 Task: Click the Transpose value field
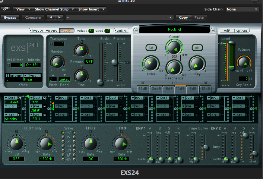(x=59, y=44)
